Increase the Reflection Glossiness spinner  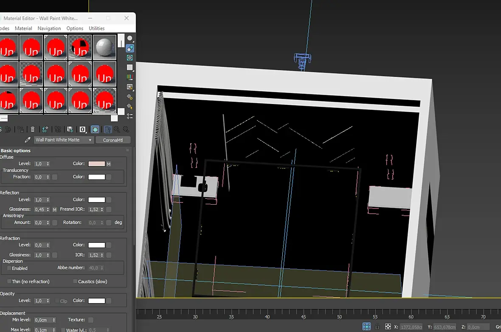[48, 208]
